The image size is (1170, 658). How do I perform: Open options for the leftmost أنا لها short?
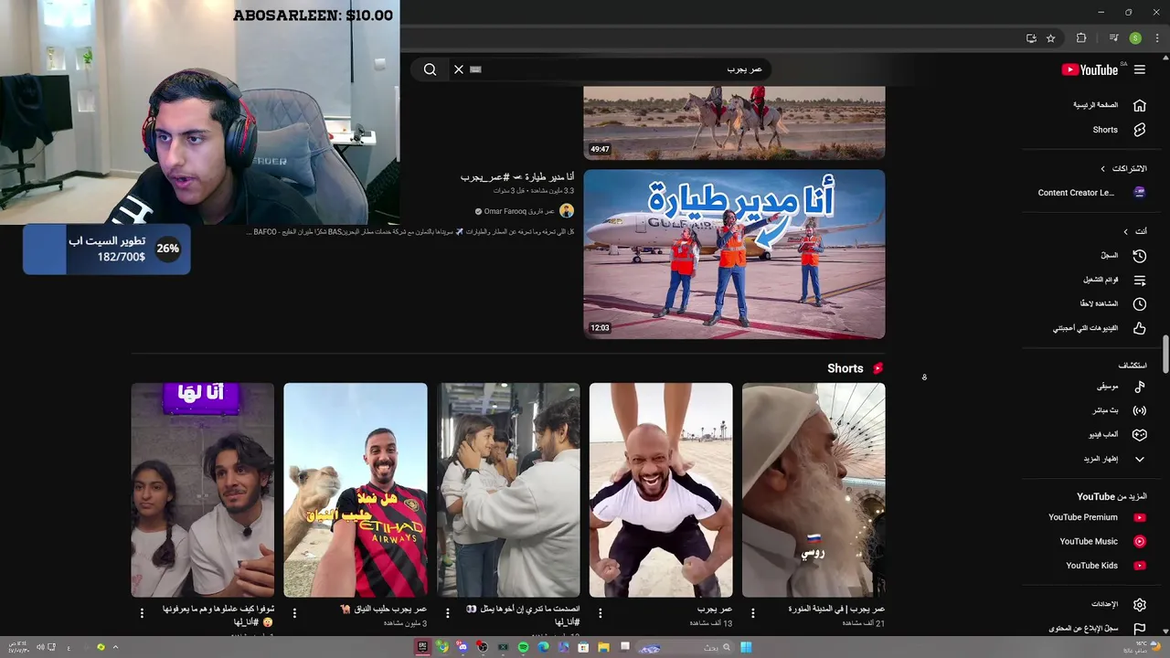click(x=142, y=613)
